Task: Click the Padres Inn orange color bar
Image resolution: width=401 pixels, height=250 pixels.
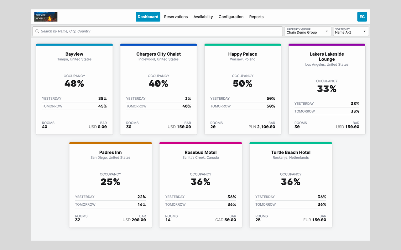Action: 110,143
